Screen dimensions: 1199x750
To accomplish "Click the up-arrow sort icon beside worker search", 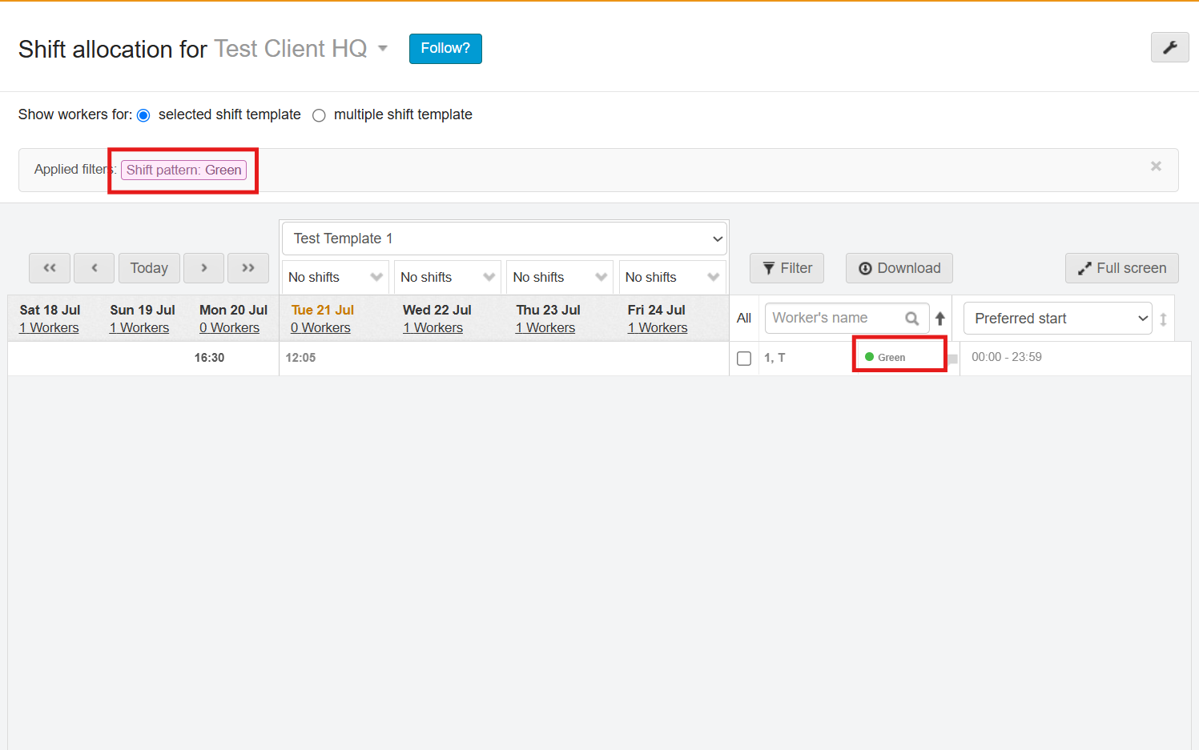I will tap(940, 319).
